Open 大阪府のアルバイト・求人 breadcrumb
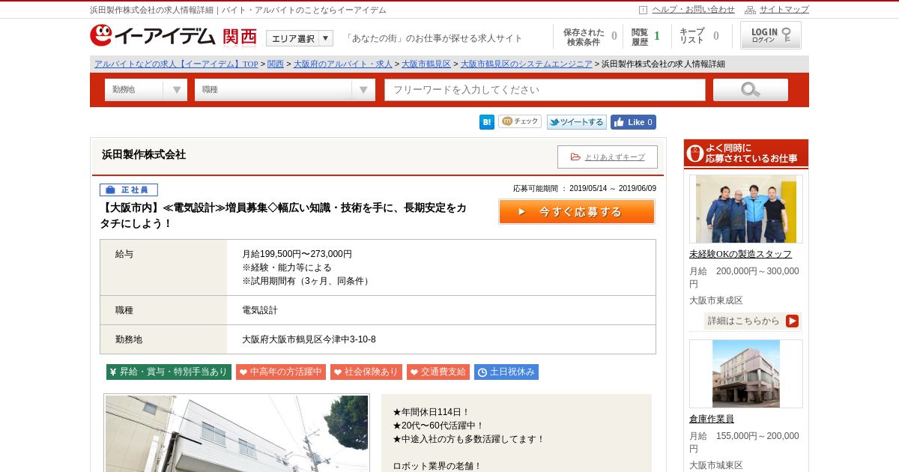The width and height of the screenshot is (899, 472). pyautogui.click(x=342, y=64)
